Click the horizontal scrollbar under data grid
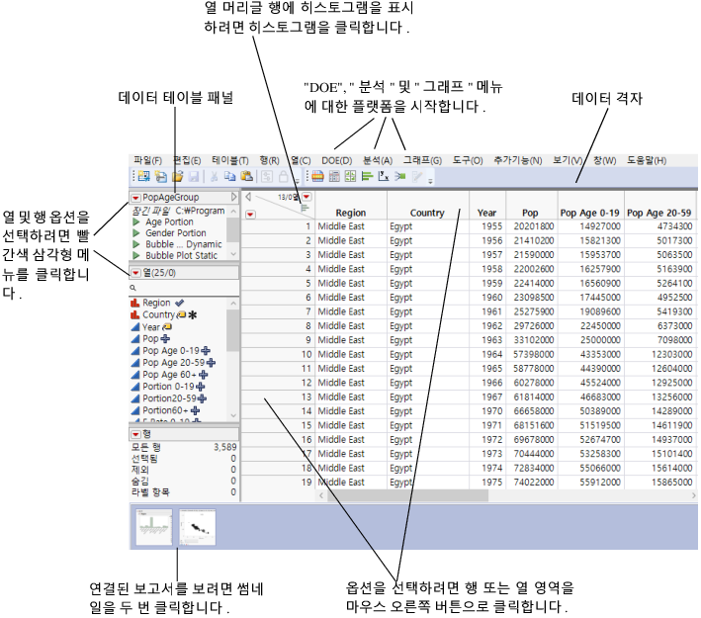 click(407, 495)
